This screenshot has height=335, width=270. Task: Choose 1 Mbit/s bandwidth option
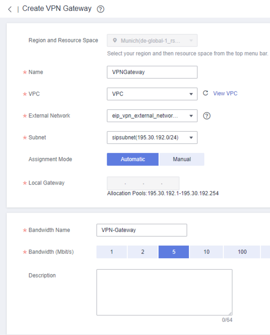pyautogui.click(x=111, y=252)
